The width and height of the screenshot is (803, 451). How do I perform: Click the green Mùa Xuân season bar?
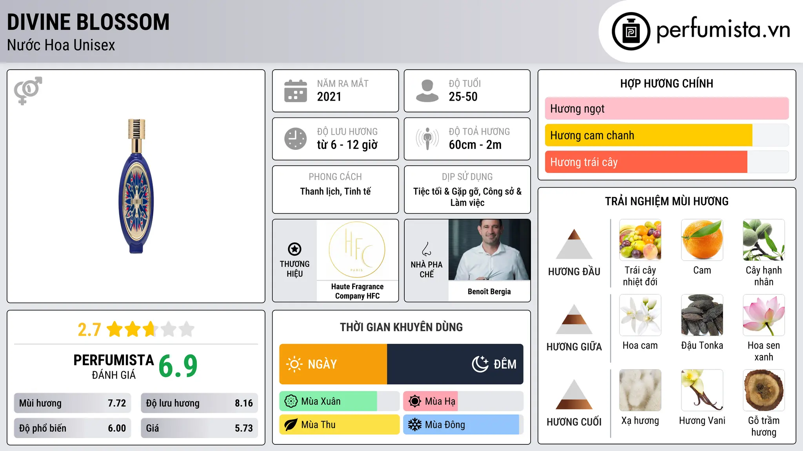pyautogui.click(x=328, y=401)
